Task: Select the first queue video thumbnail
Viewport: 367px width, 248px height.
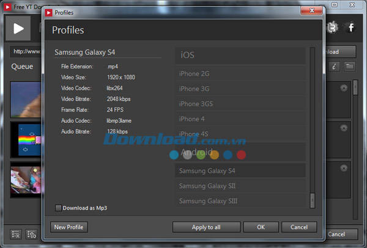Action: (x=26, y=100)
